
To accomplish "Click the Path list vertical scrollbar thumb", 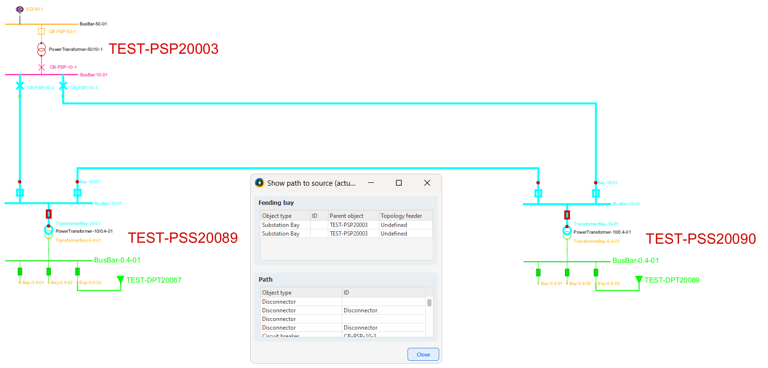I will pyautogui.click(x=429, y=303).
